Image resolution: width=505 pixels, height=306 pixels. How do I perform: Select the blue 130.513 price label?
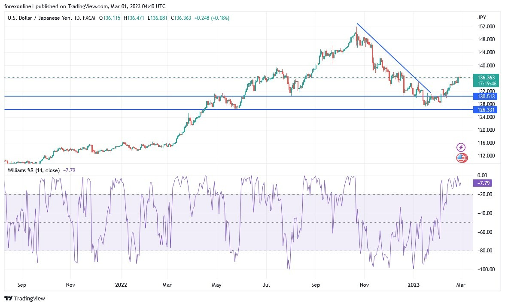tap(486, 97)
